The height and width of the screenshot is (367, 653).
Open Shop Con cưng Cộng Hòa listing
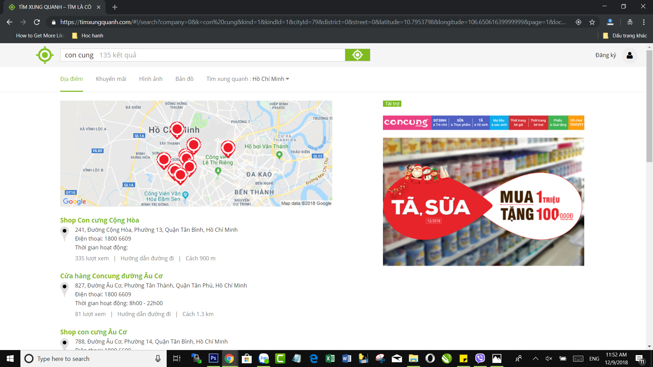pos(100,220)
